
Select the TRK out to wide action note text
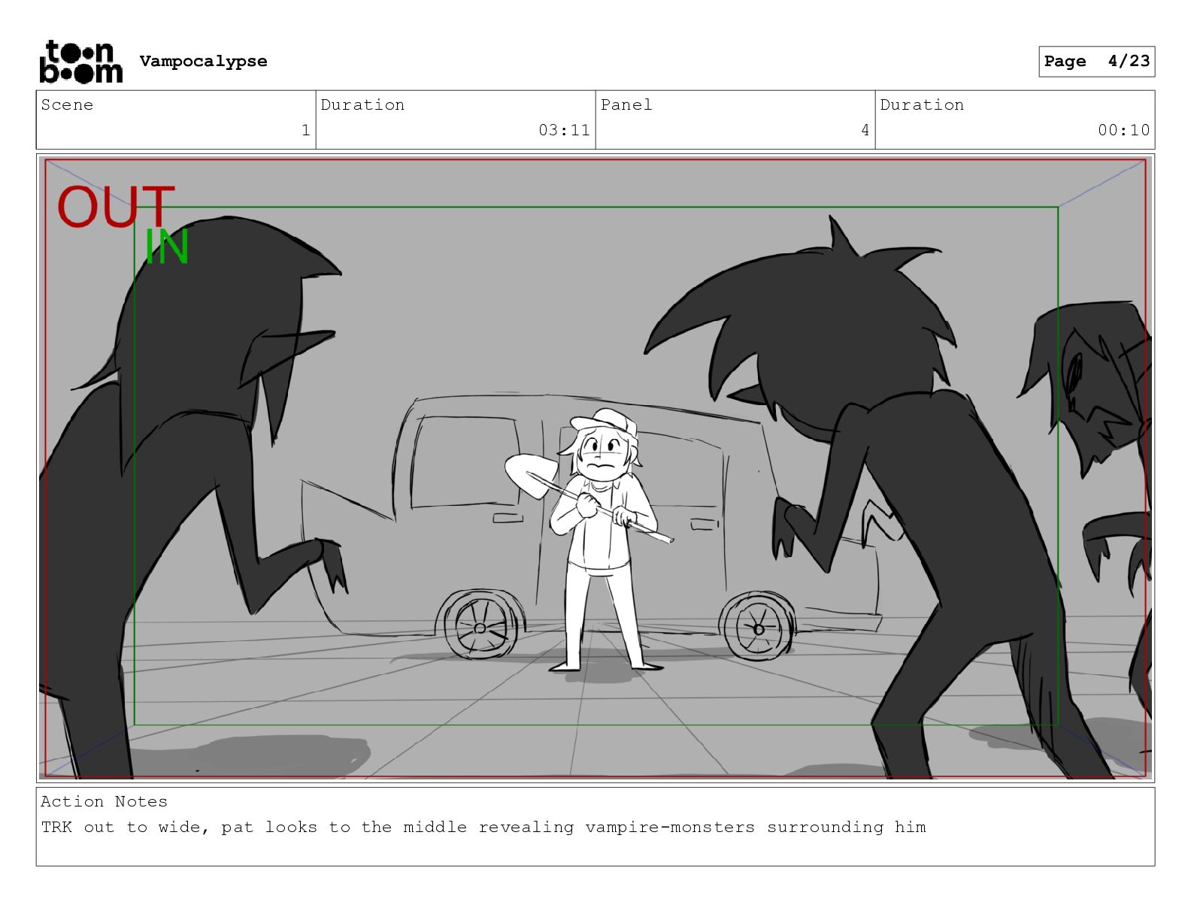pos(483,828)
